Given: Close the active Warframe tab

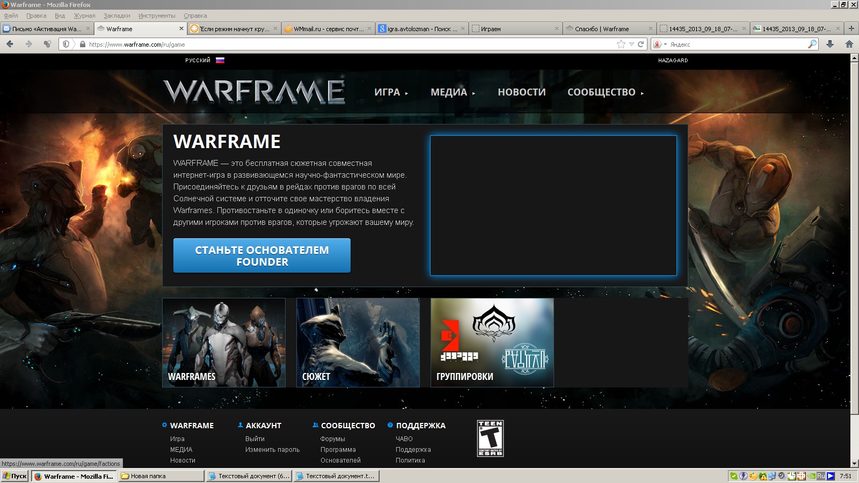Looking at the screenshot, I should pyautogui.click(x=181, y=28).
